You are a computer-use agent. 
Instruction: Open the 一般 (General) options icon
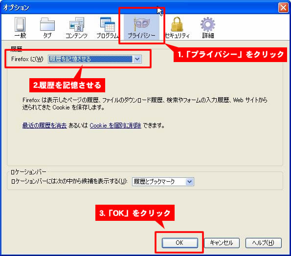tap(20, 24)
